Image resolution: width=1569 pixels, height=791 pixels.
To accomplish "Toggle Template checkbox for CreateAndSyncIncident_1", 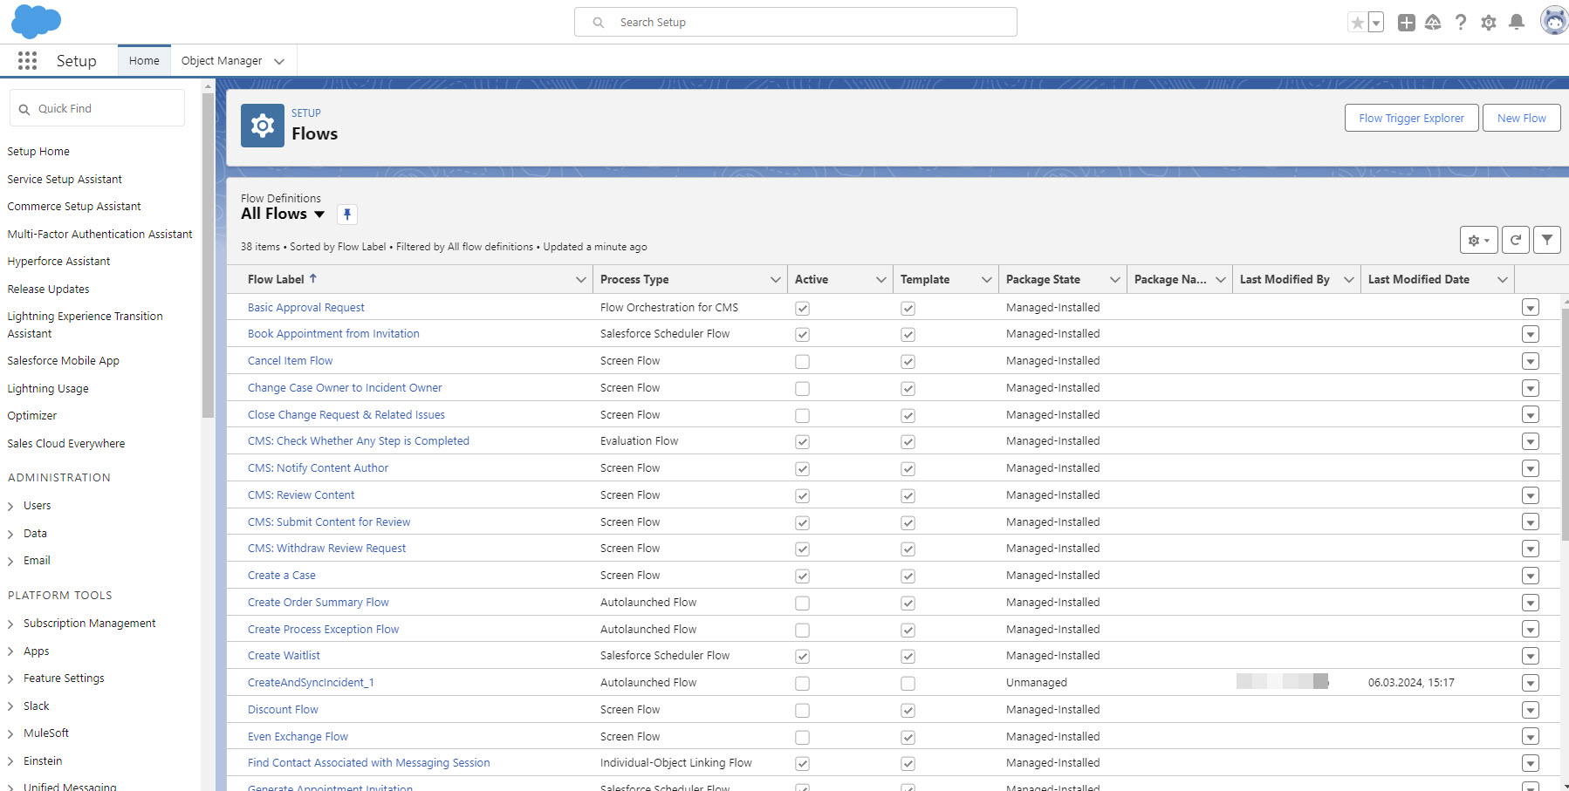I will [x=908, y=684].
